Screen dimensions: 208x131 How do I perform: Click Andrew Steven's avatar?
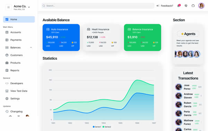point(179,96)
